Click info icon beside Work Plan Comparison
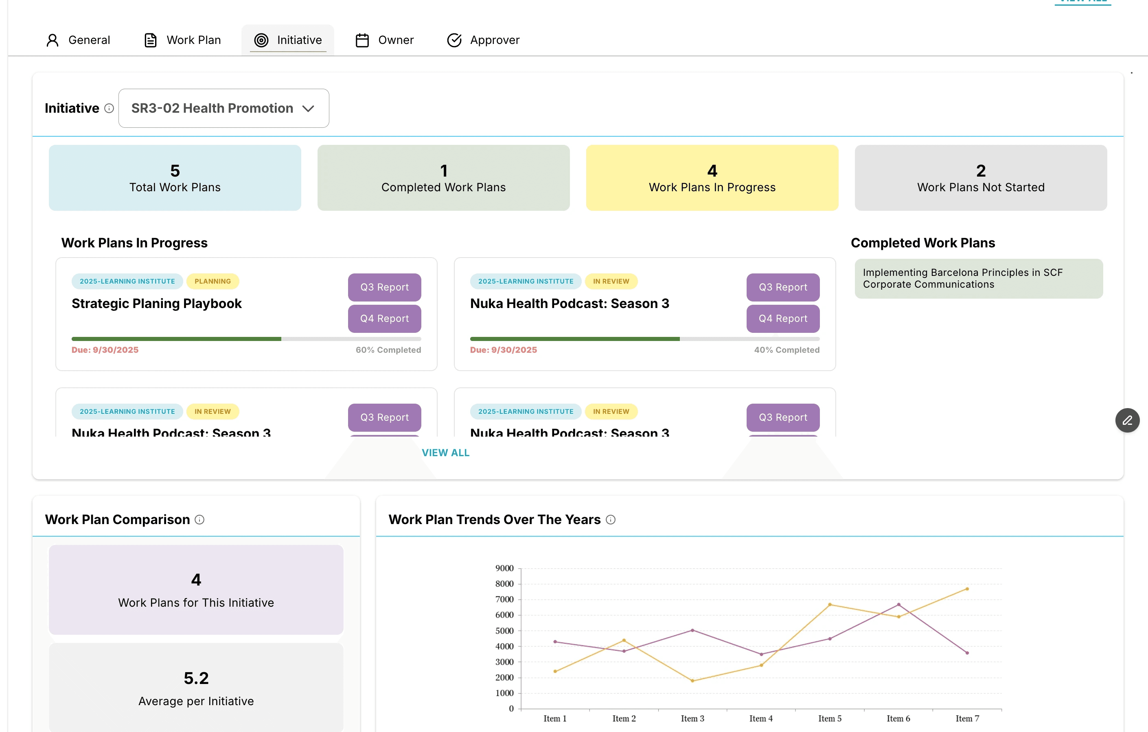Screen dimensions: 1148x732 click(x=200, y=520)
